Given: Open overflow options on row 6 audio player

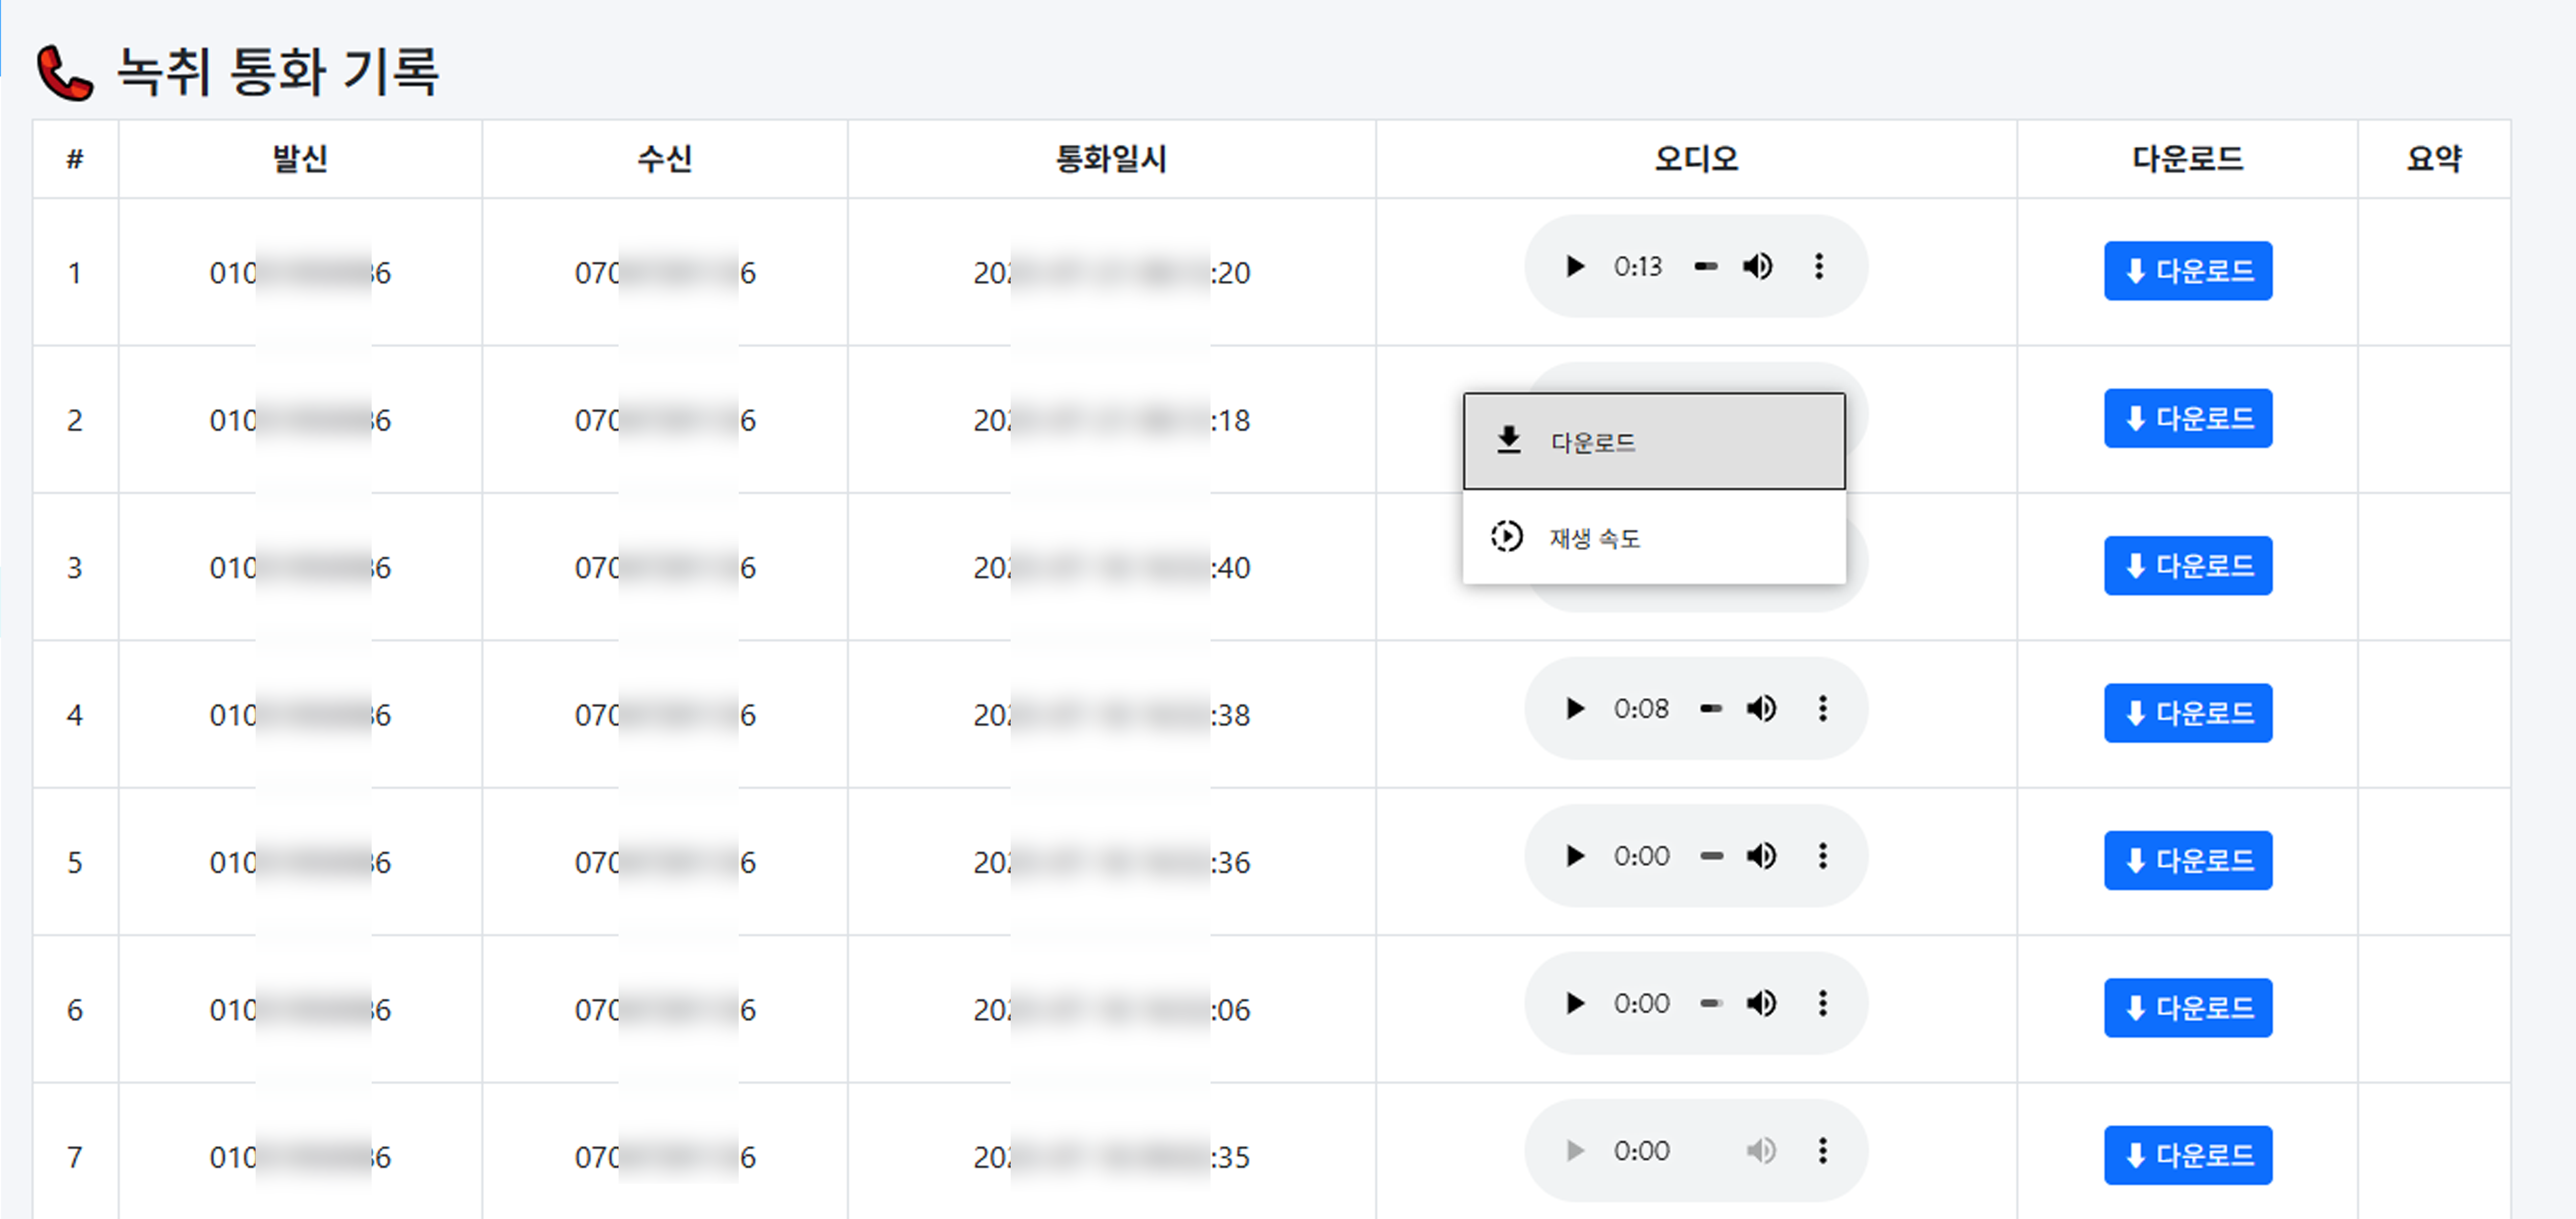Looking at the screenshot, I should click(1824, 1004).
